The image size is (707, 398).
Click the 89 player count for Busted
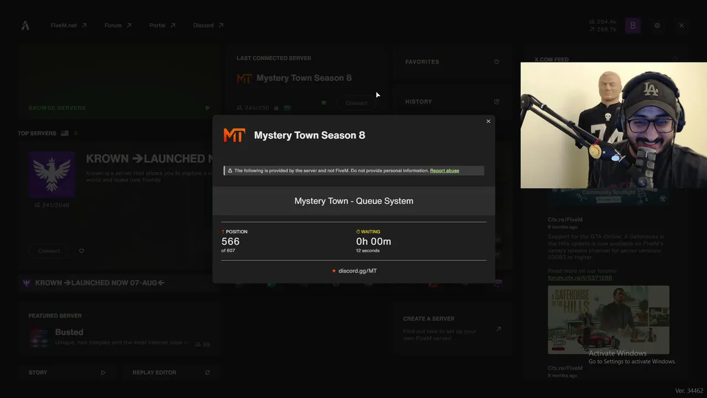click(x=203, y=344)
